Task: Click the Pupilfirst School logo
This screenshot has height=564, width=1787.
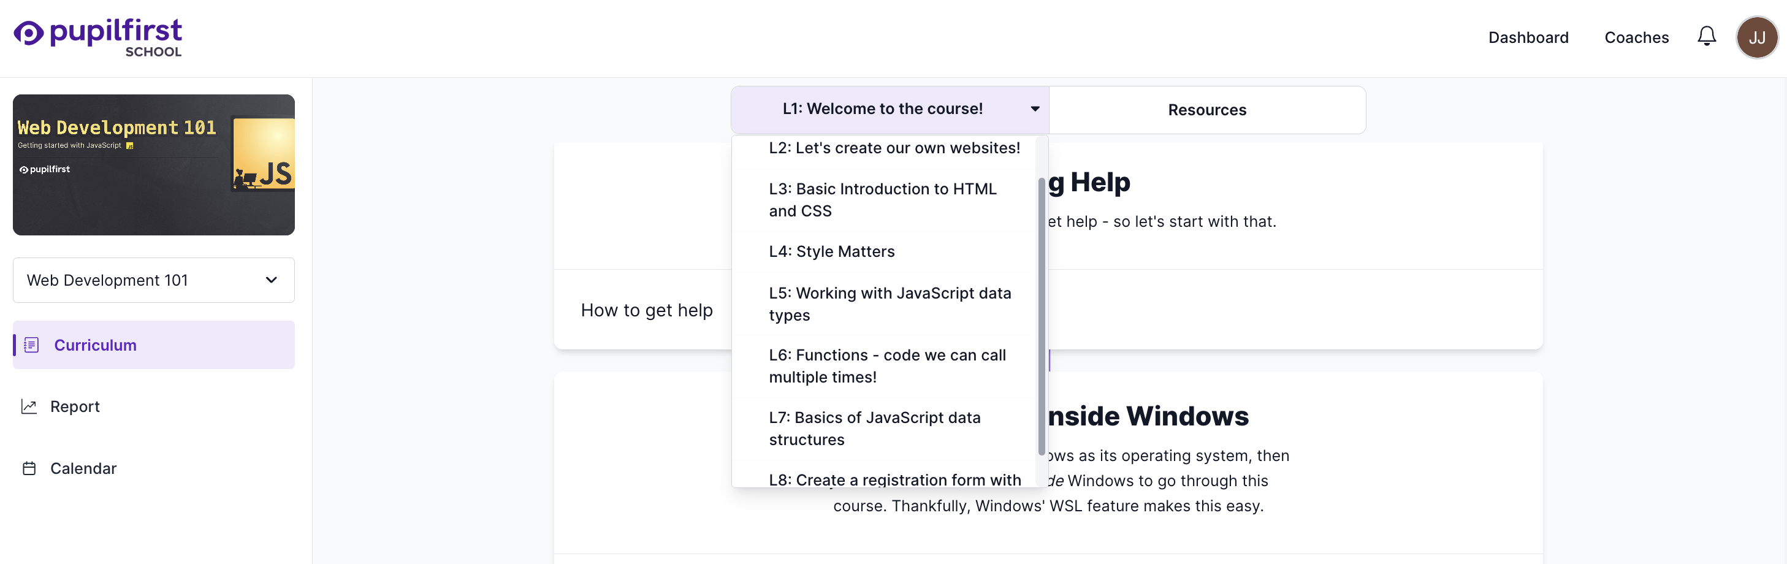Action: (x=98, y=37)
